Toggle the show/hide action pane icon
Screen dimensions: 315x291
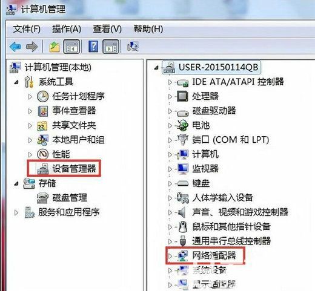[111, 47]
